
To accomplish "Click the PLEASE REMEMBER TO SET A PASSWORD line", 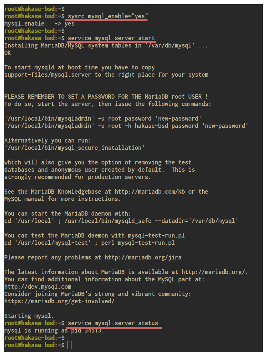I will 106,97.
